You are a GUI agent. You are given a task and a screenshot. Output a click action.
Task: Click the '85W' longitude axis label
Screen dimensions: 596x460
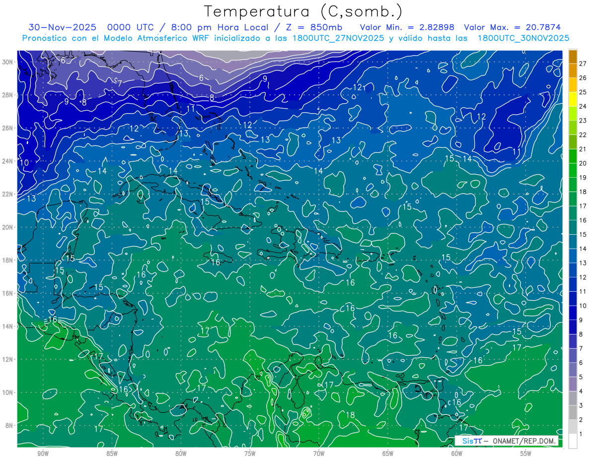tap(112, 454)
